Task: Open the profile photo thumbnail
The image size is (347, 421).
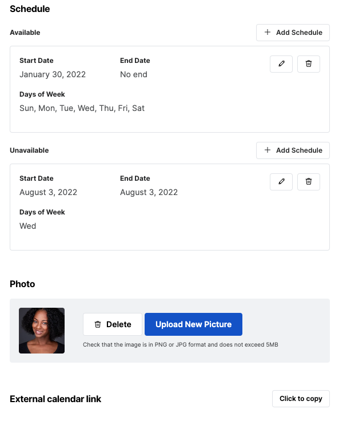Action: 42,331
